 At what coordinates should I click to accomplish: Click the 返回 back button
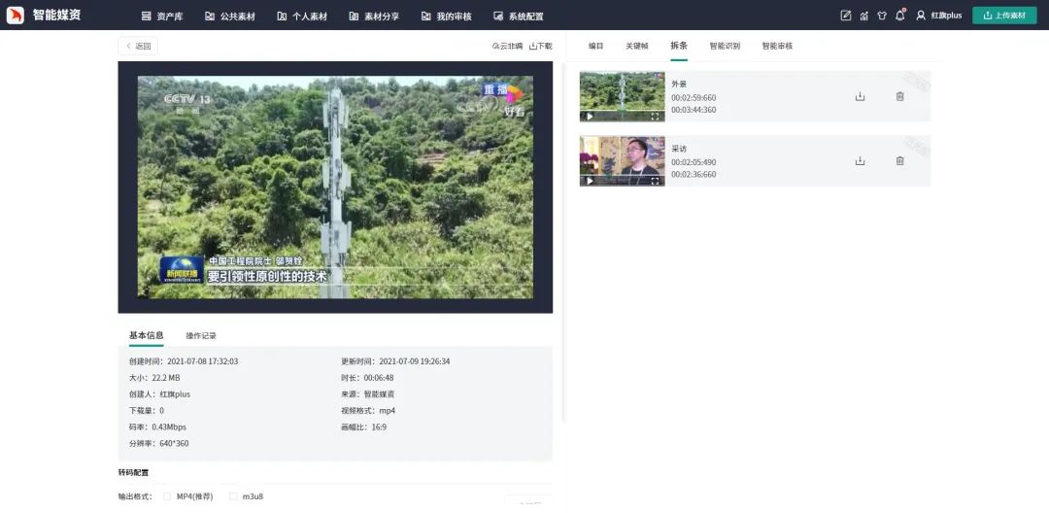point(138,46)
